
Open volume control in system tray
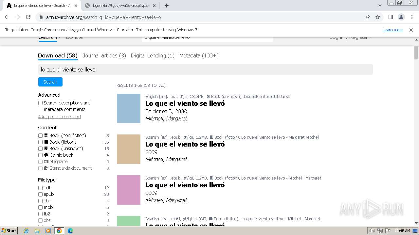tap(372, 231)
